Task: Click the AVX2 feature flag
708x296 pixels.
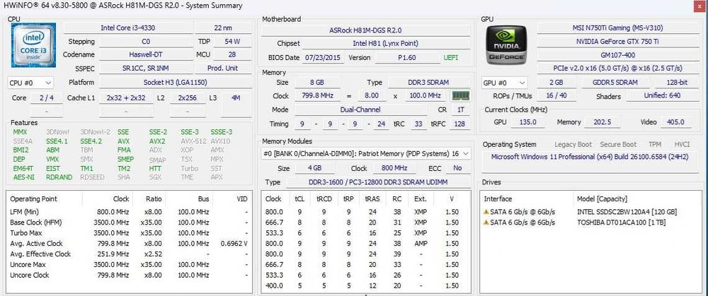Action: coord(157,141)
